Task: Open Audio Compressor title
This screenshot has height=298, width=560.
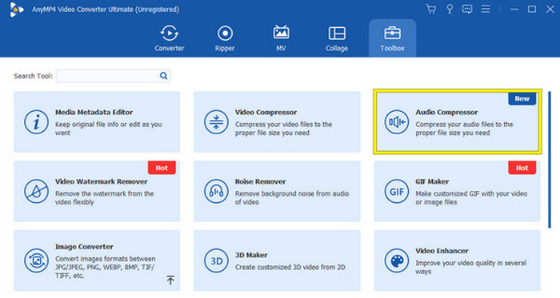Action: pos(446,113)
